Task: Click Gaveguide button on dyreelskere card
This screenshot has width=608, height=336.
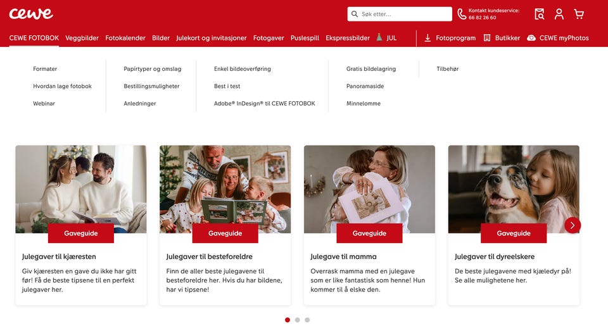Action: click(x=514, y=233)
